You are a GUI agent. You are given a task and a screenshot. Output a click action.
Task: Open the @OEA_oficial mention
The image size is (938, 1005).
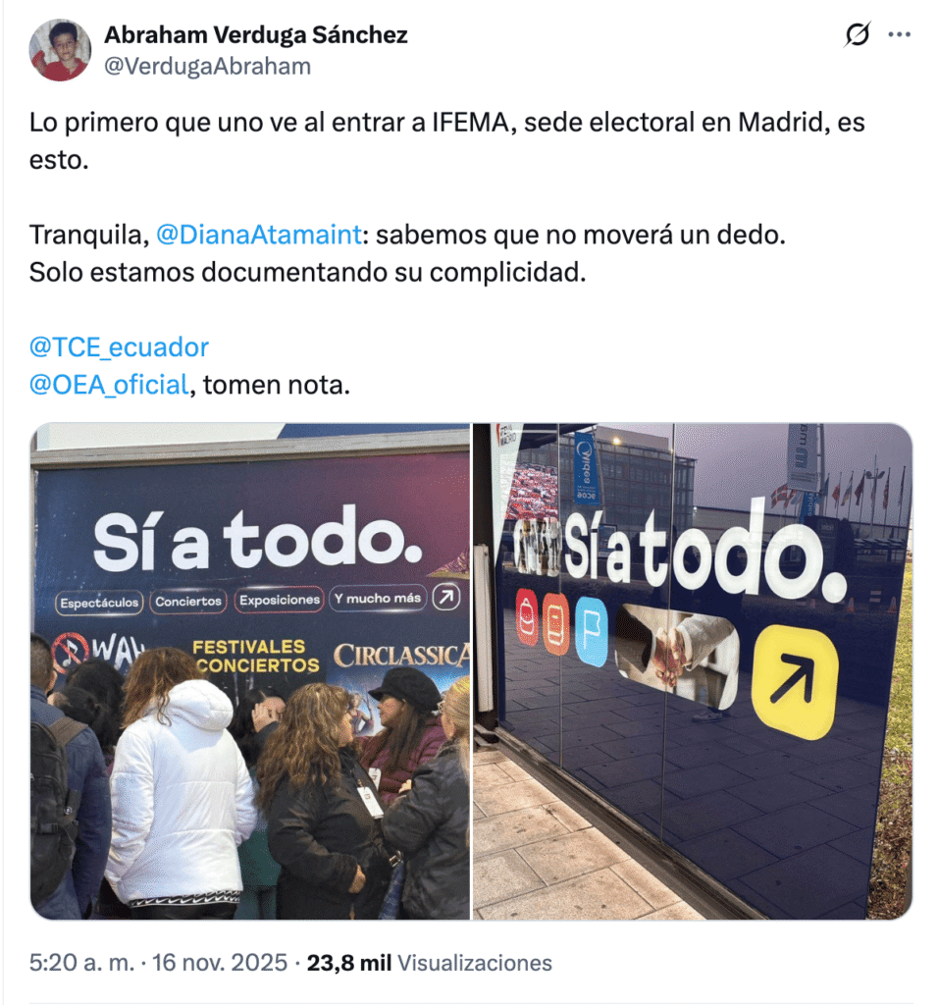(109, 385)
